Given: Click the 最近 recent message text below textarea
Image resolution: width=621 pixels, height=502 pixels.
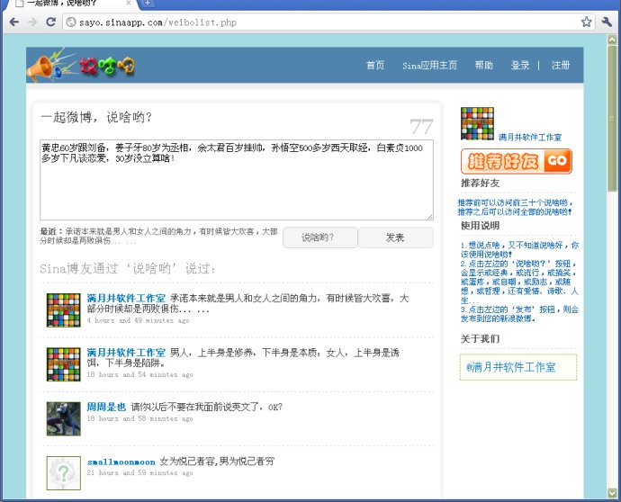Looking at the screenshot, I should click(158, 236).
